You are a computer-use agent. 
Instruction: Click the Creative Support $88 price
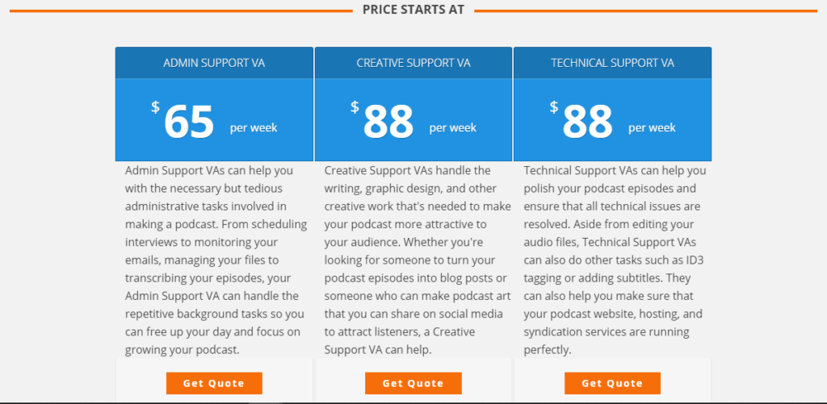point(413,121)
